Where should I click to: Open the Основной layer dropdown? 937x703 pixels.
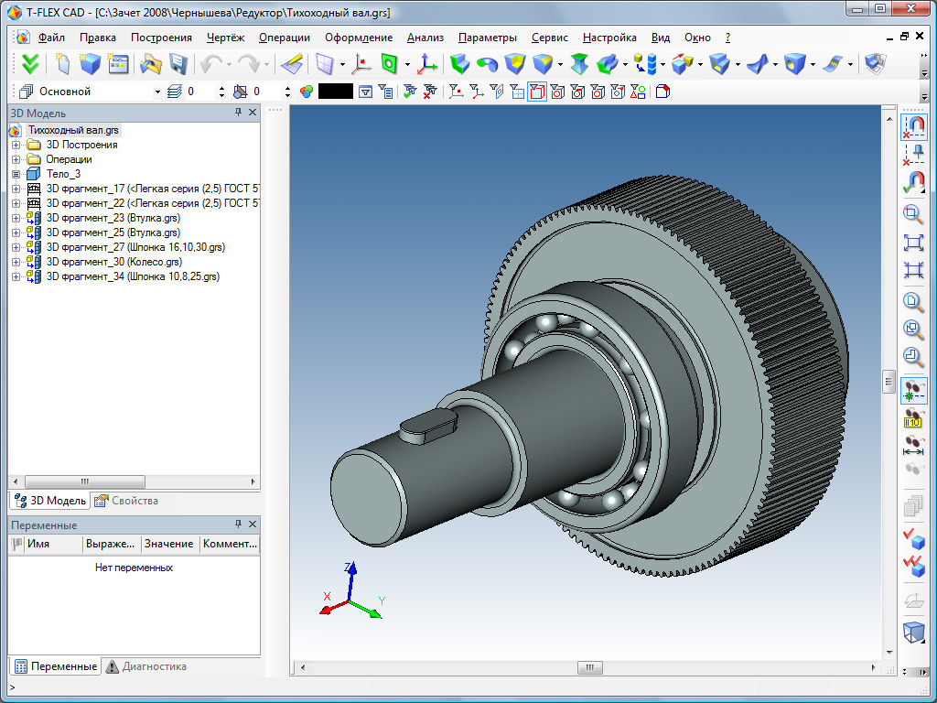157,92
